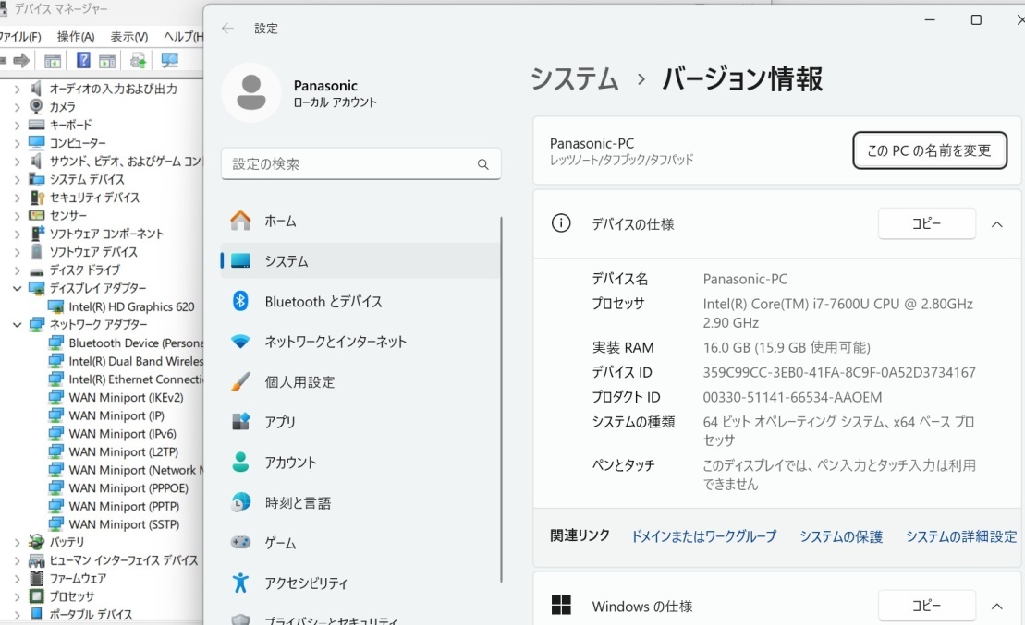Click the forward arrow in Device Manager toolbar
Screen dimensions: 1025x625
21,61
